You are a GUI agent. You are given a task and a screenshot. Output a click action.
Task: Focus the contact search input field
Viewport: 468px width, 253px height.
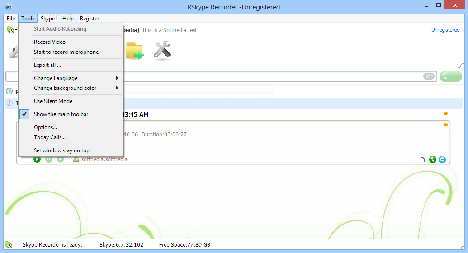[x=221, y=76]
